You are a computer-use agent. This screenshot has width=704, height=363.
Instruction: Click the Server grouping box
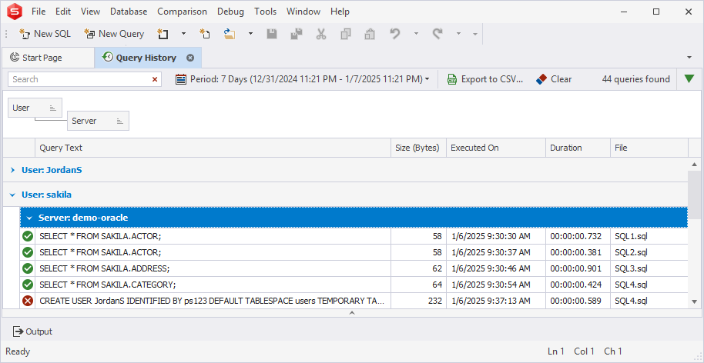[x=98, y=121]
